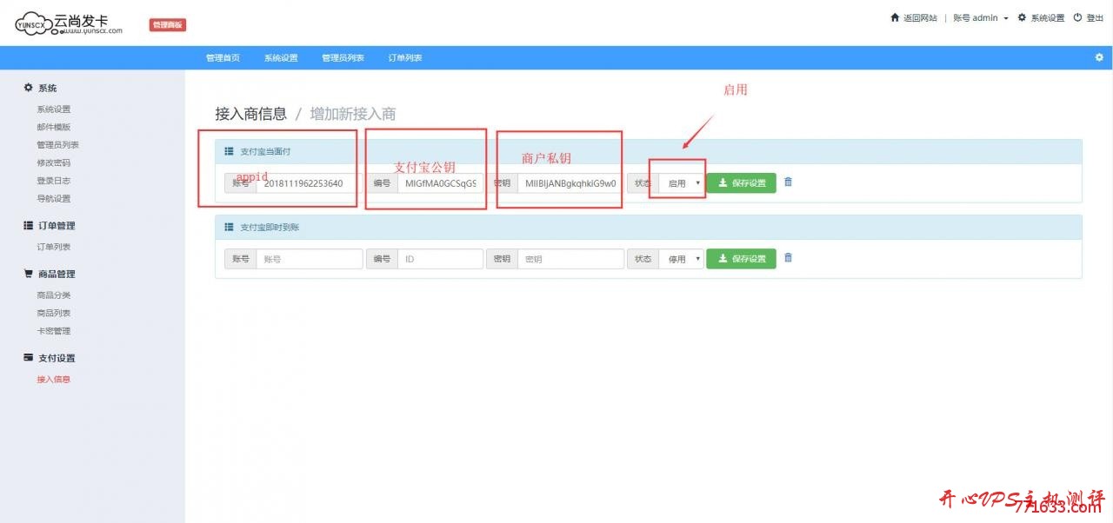Delete the 支付宝当面付 entry with the trash icon
Viewport: 1113px width, 523px height.
(x=788, y=182)
